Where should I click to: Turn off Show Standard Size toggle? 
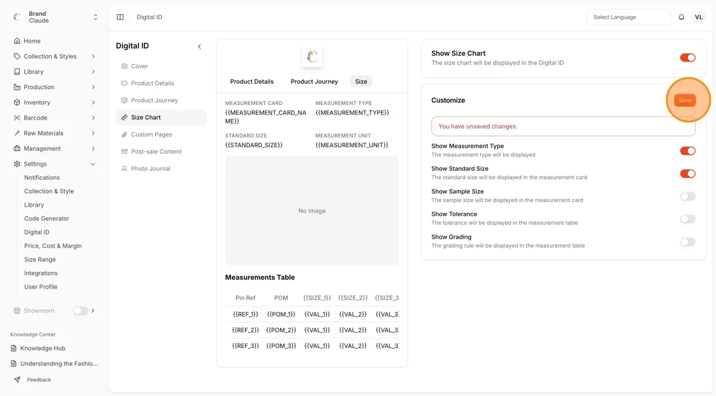pyautogui.click(x=688, y=173)
